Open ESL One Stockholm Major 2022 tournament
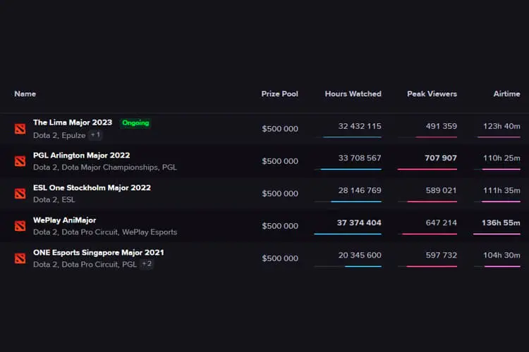Viewport: 529px width, 352px height. [92, 188]
